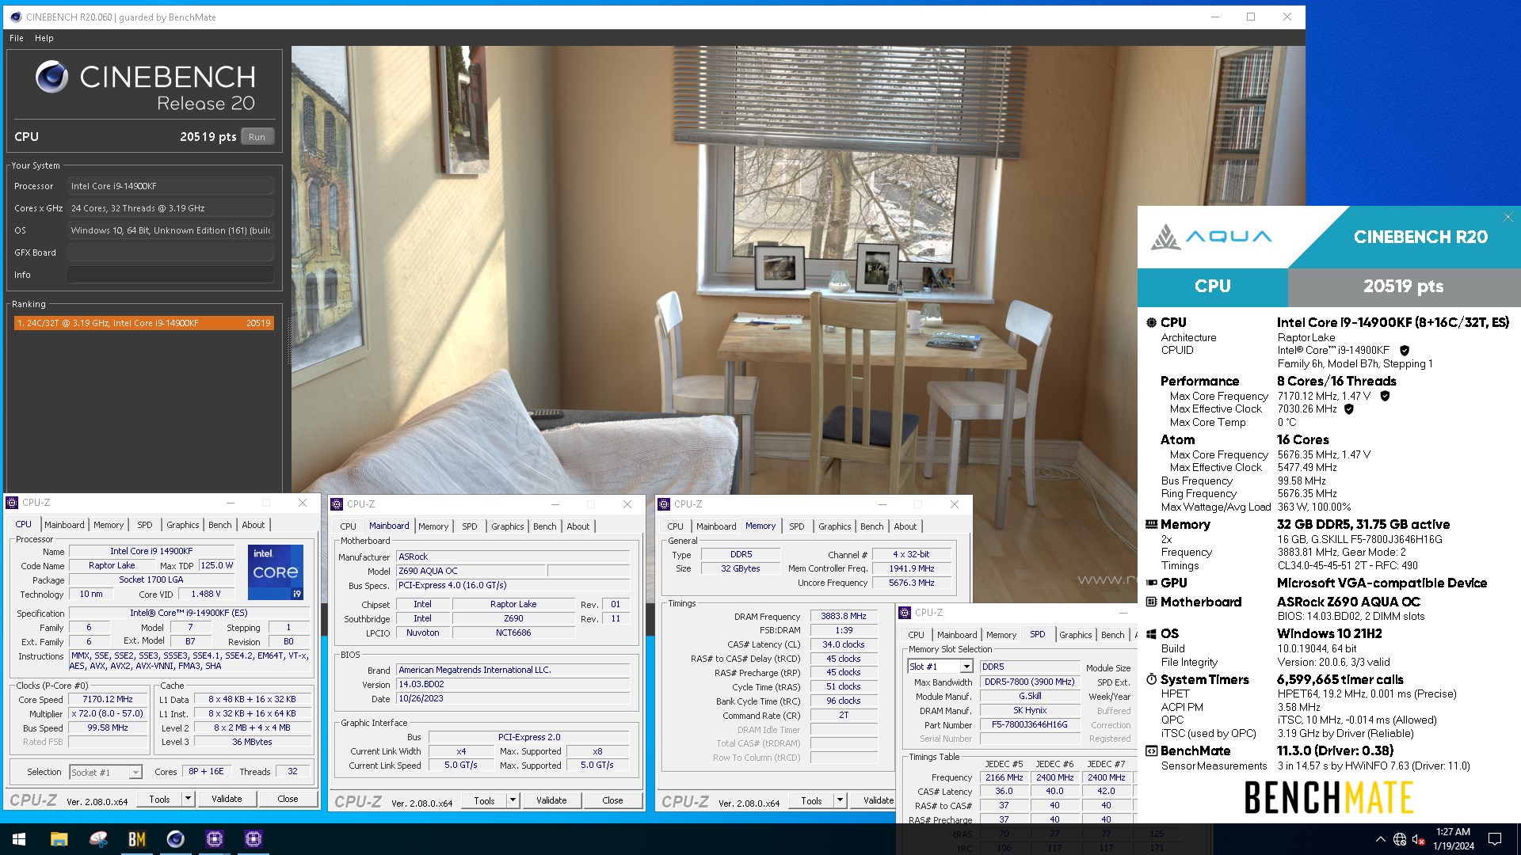The image size is (1521, 855).
Task: Click verified shield beside 7170.12 MHz, 1.47 V
Action: point(1385,396)
